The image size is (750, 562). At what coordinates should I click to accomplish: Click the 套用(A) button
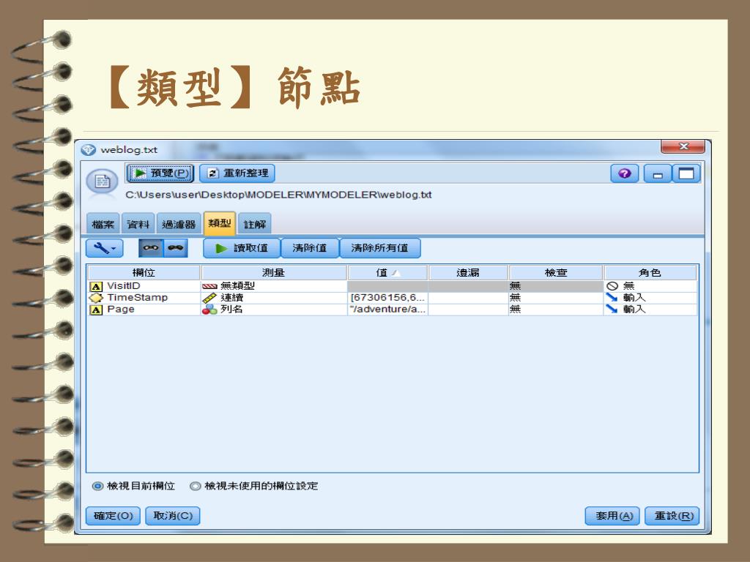[x=614, y=516]
